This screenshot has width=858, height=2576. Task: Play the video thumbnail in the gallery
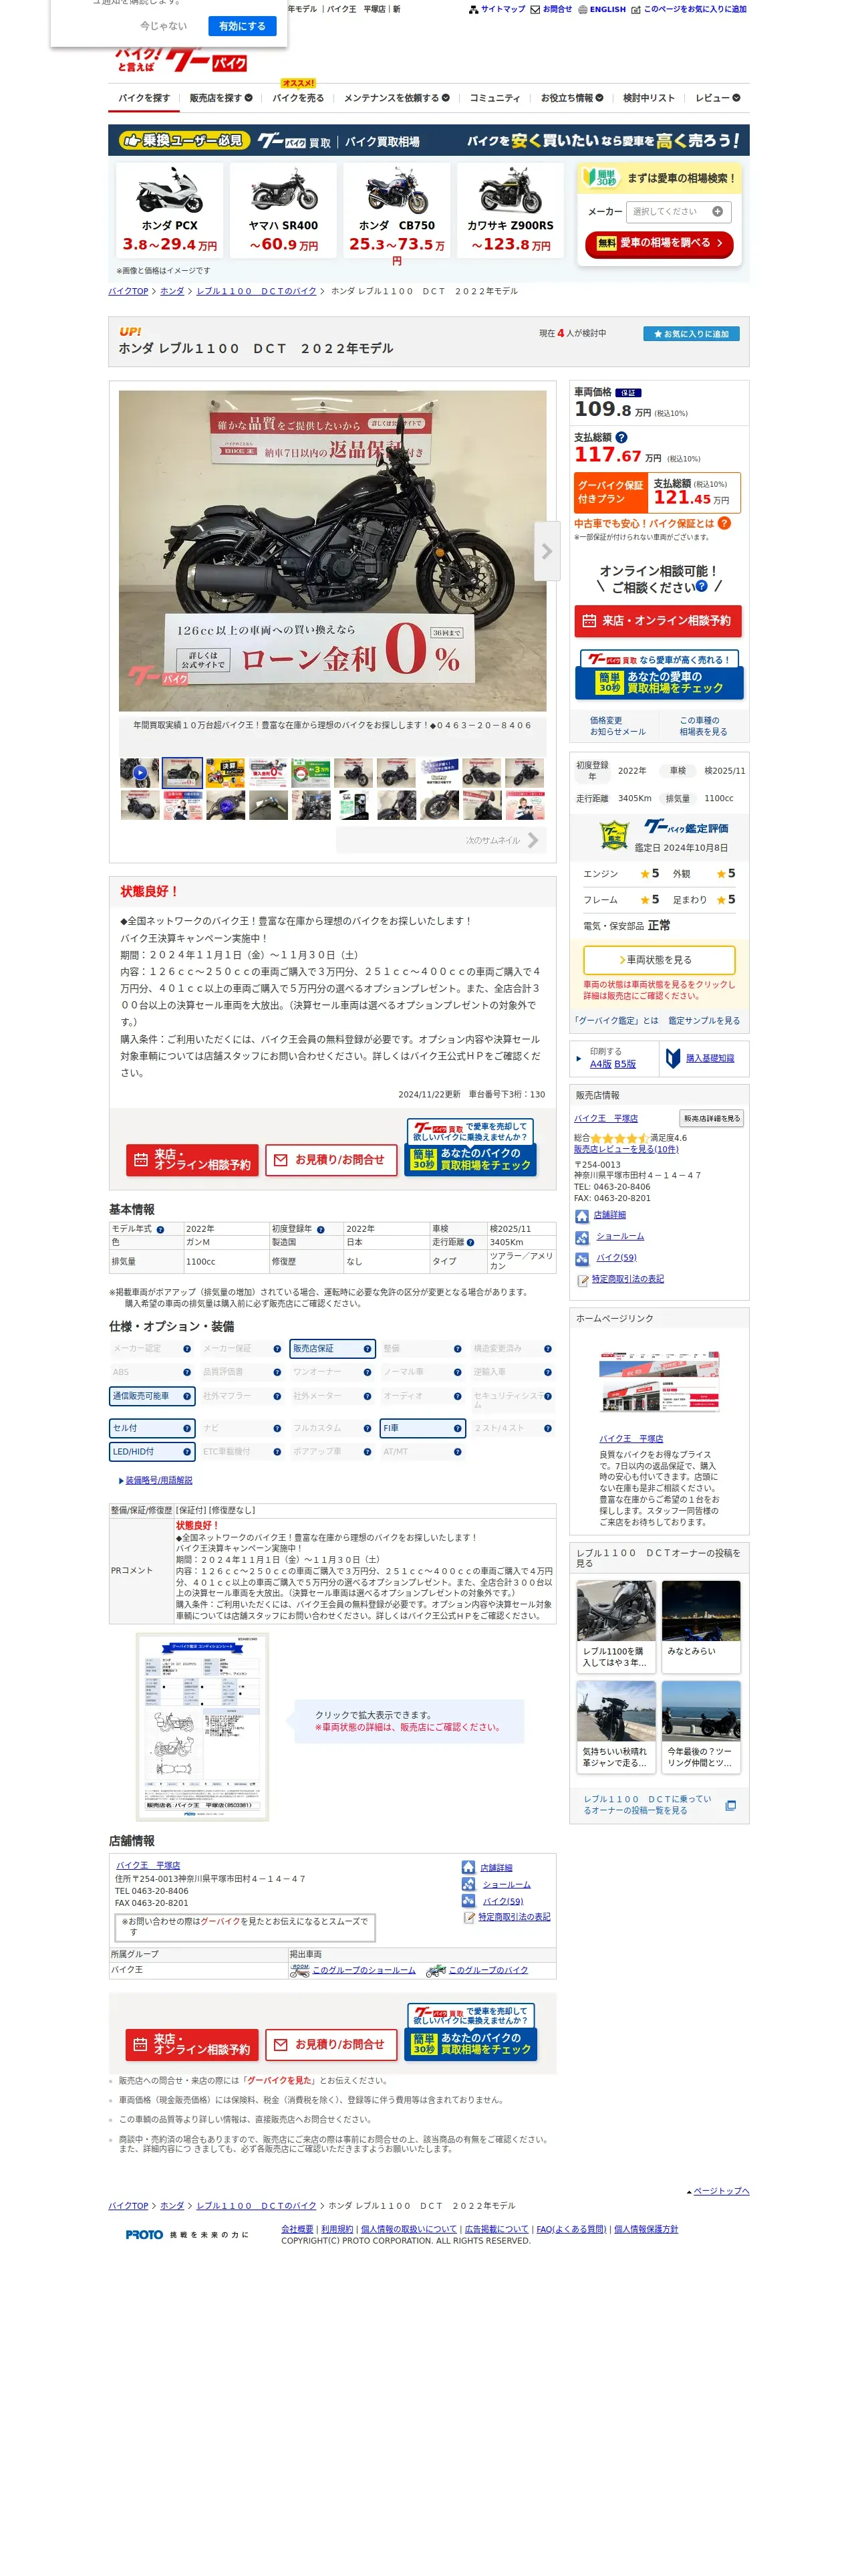pyautogui.click(x=140, y=772)
